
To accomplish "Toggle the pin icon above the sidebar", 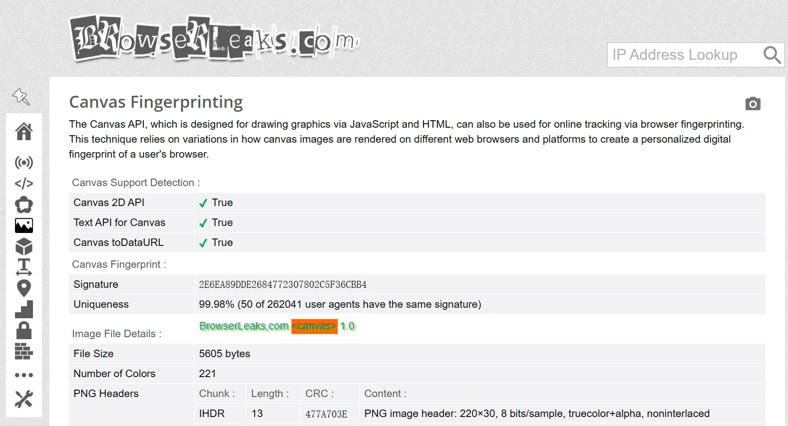I will (x=20, y=97).
